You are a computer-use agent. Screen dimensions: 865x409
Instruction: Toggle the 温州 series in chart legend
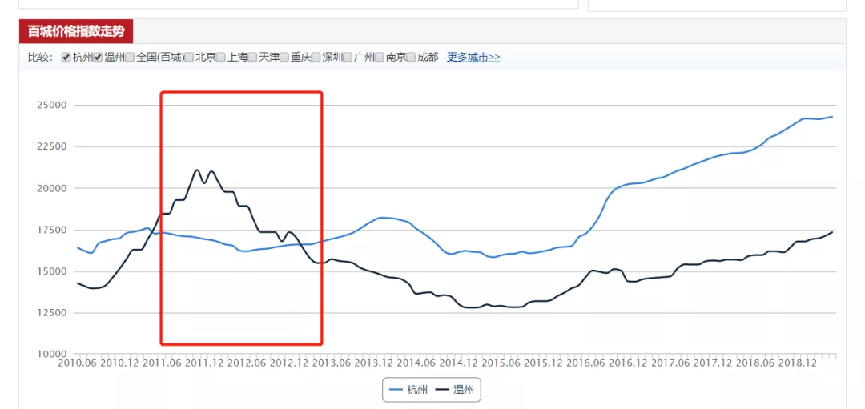click(456, 391)
